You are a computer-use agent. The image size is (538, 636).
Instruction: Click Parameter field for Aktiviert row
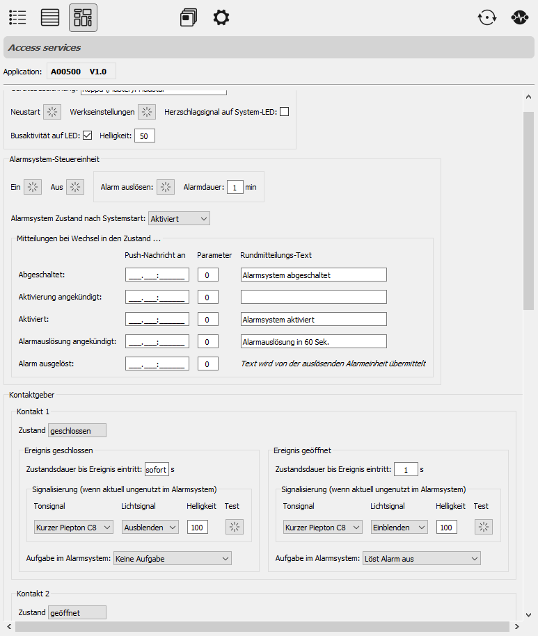coord(208,319)
